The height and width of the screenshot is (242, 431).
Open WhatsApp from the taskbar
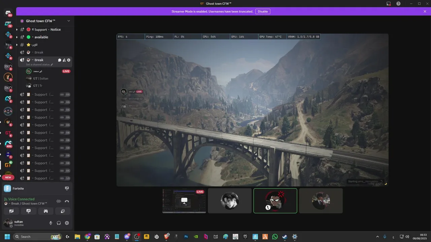click(275, 237)
